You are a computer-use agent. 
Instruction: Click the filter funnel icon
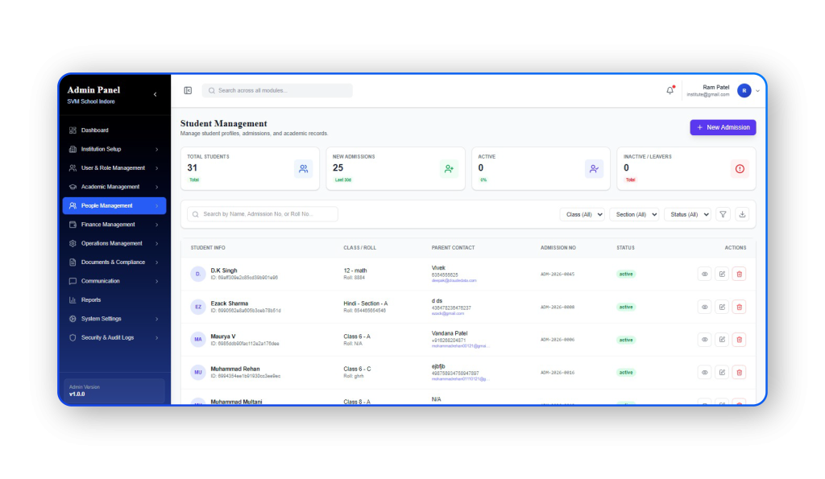point(723,214)
